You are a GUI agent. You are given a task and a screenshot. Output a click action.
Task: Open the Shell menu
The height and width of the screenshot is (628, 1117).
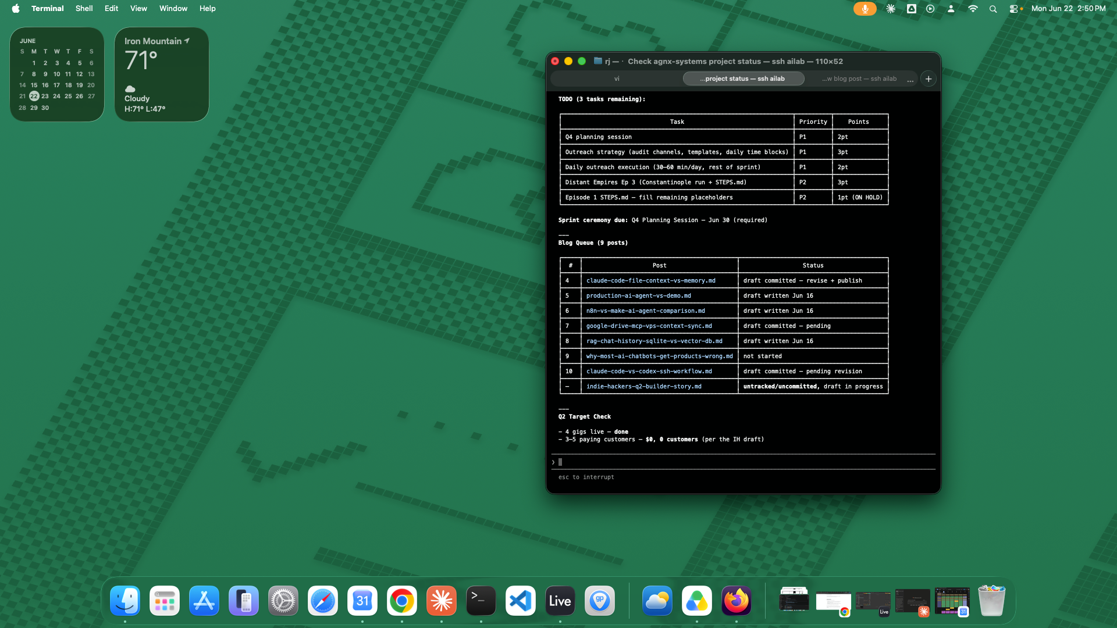84,9
